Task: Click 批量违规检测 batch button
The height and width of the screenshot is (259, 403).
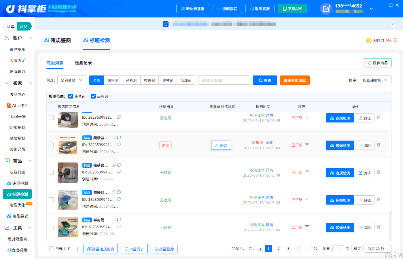Action: [101, 249]
